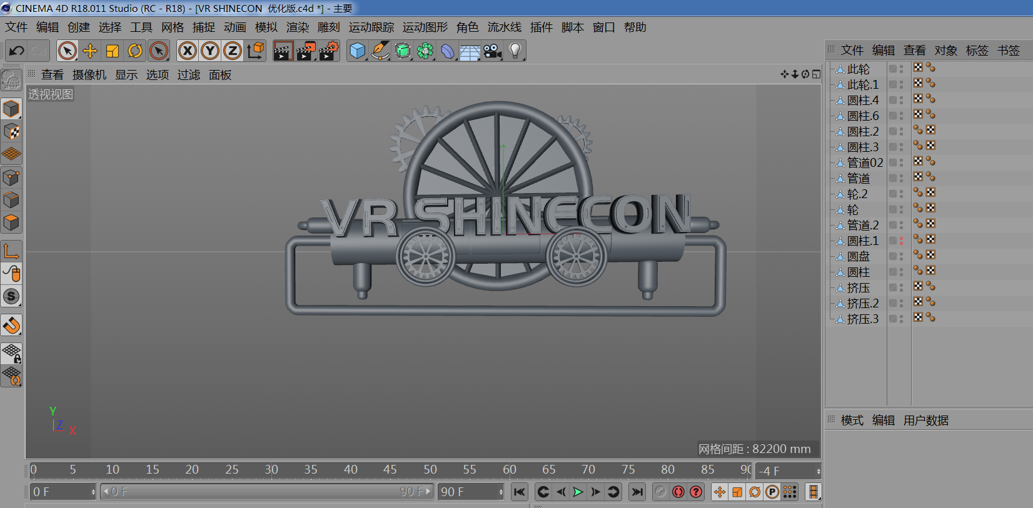Play the animation forward

click(578, 492)
